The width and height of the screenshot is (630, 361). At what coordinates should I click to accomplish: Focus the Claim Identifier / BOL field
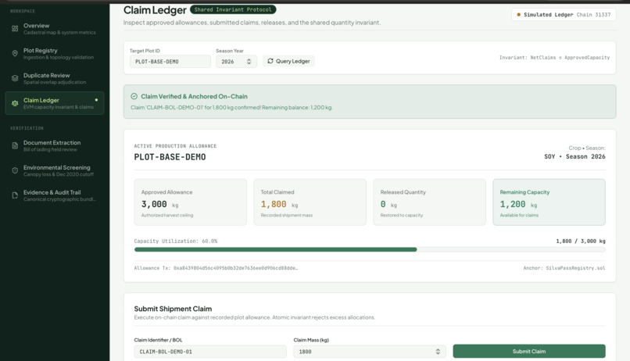point(210,352)
